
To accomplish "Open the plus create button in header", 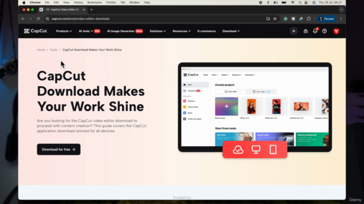I will click(293, 31).
